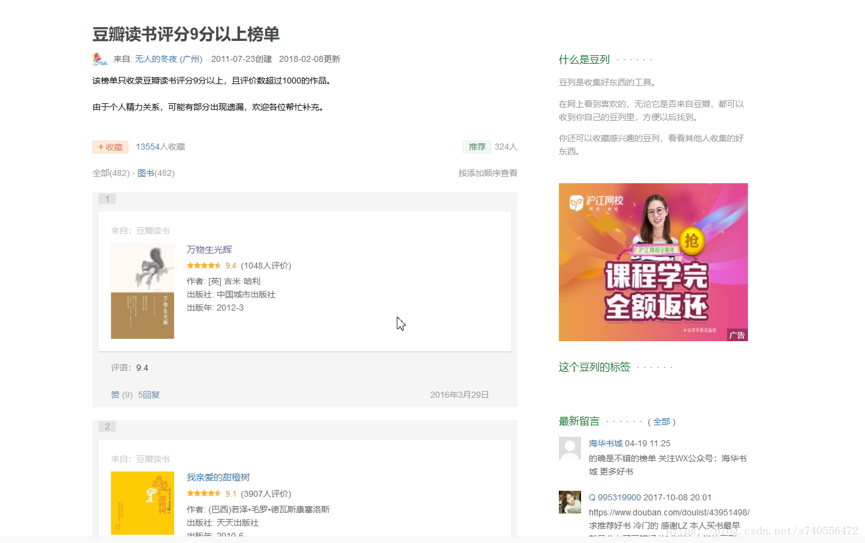865x543 pixels.
Task: Open 5回复 replies for 万物生光辉
Action: (149, 395)
